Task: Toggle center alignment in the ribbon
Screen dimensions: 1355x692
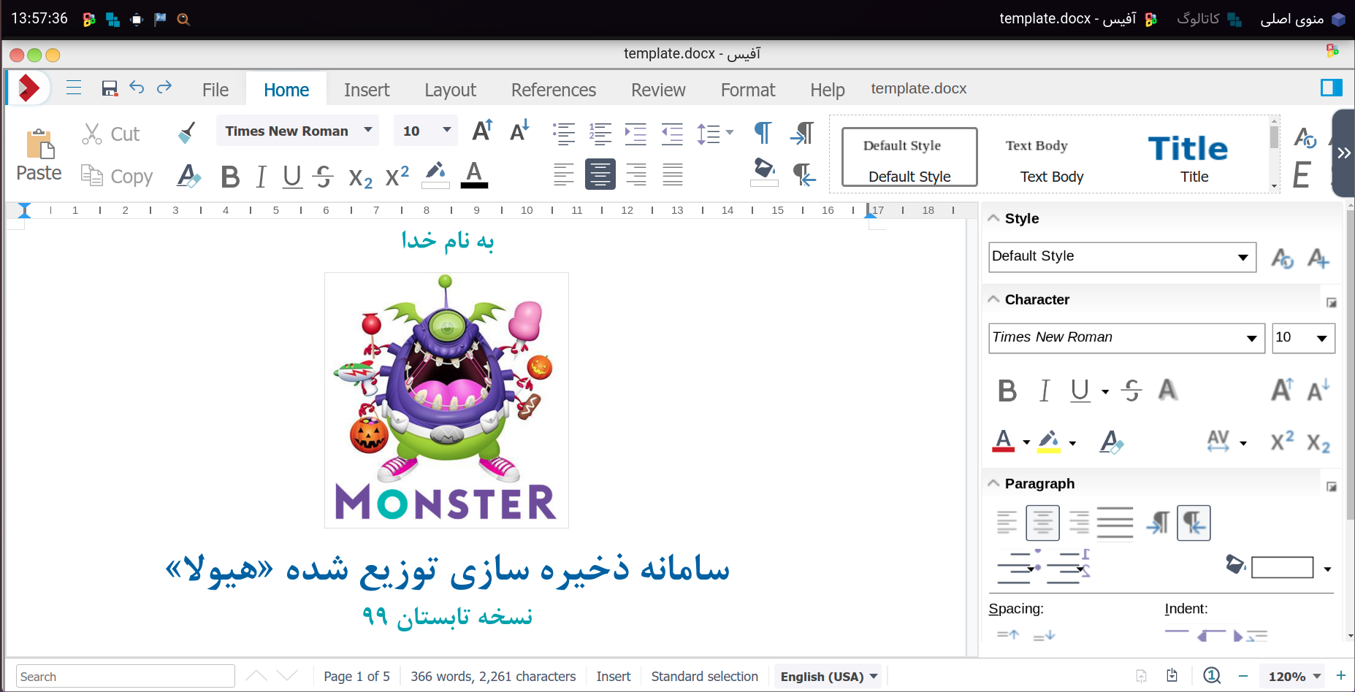Action: click(x=600, y=174)
